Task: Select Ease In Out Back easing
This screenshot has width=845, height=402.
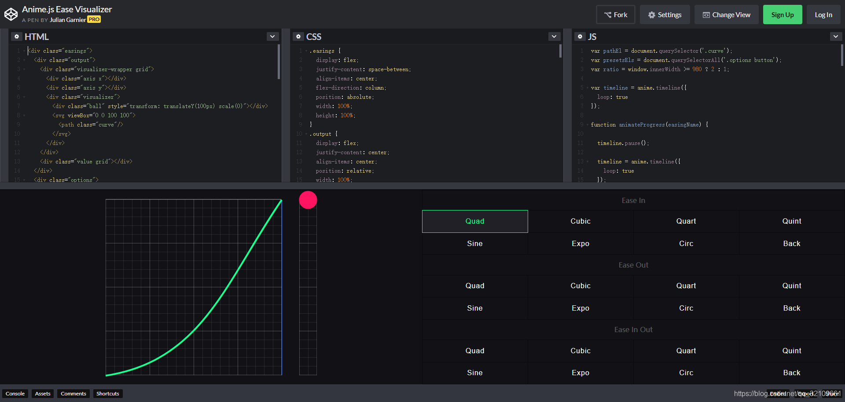Action: click(792, 373)
